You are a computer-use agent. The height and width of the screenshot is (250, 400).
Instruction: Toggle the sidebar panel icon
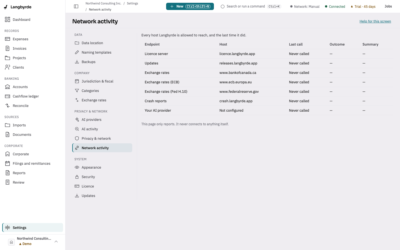[x=76, y=6]
